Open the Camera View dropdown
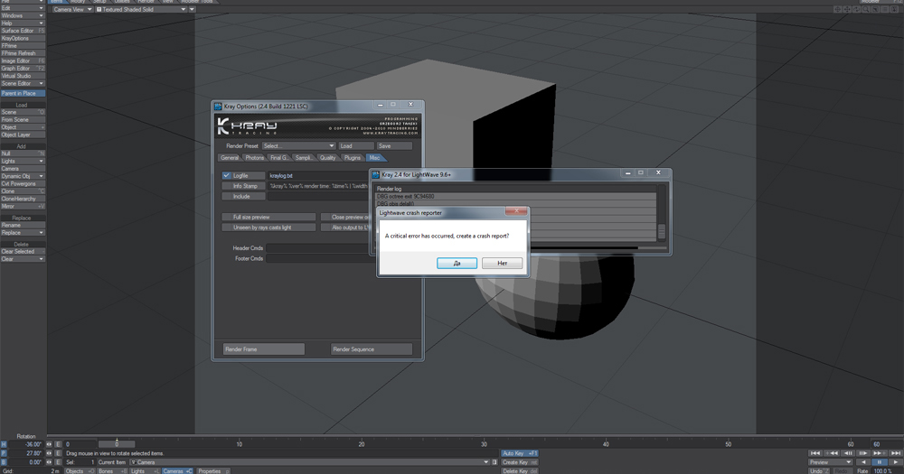The width and height of the screenshot is (904, 474). (72, 10)
